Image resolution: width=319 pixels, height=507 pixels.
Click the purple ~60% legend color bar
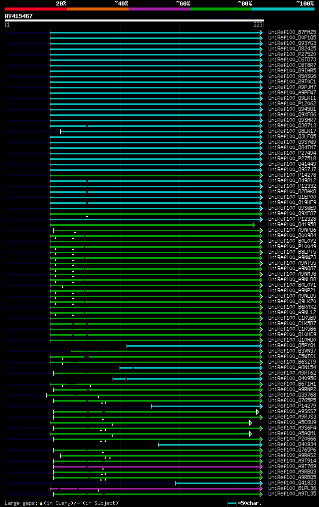point(159,9)
